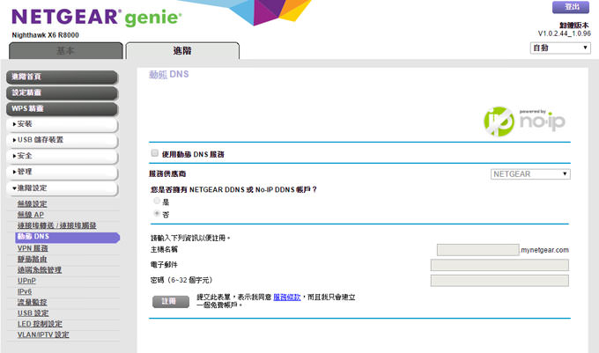Open the 遠端系統管理 link
The width and height of the screenshot is (599, 353).
pyautogui.click(x=40, y=269)
